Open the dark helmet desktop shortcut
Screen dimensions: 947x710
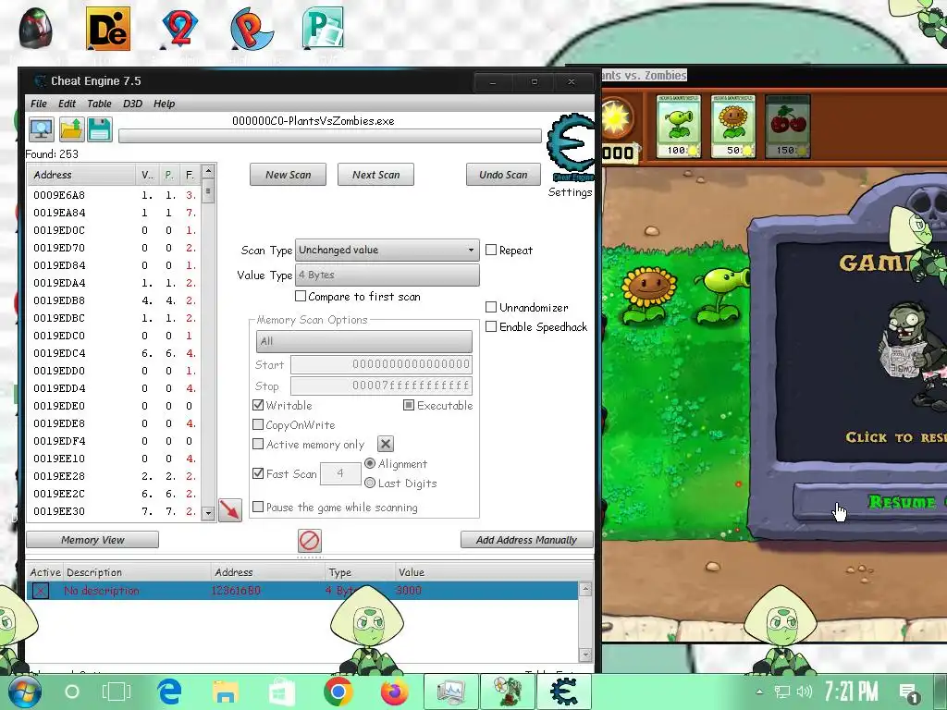point(36,29)
